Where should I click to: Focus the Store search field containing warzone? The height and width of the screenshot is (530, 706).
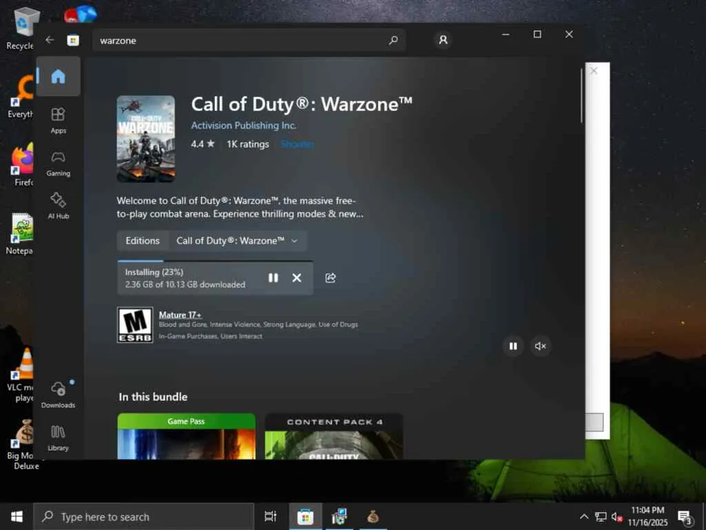click(248, 41)
